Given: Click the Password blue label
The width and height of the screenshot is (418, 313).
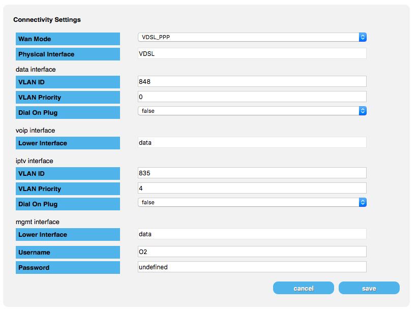Looking at the screenshot, I should [x=68, y=267].
